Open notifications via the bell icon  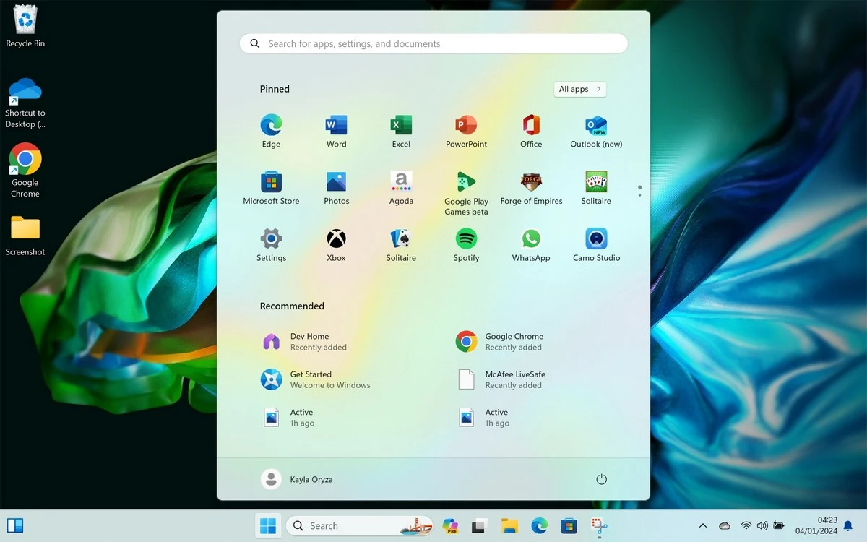click(848, 525)
